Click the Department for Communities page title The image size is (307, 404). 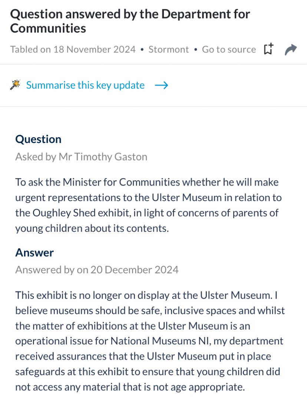[x=130, y=21]
